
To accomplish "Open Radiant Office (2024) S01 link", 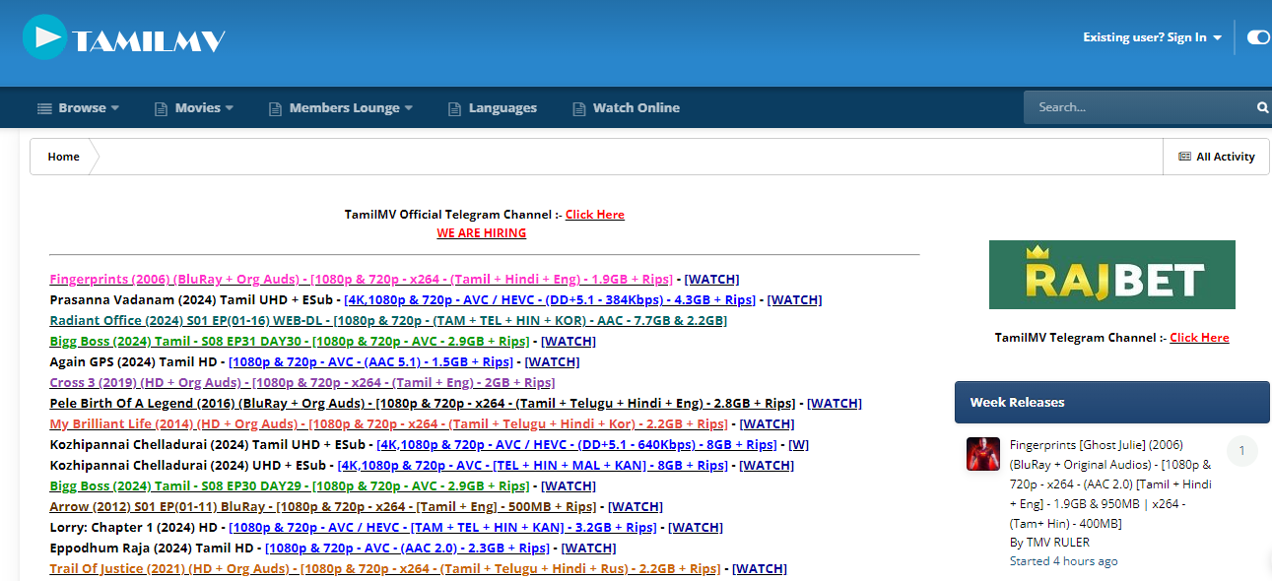I will (x=388, y=321).
